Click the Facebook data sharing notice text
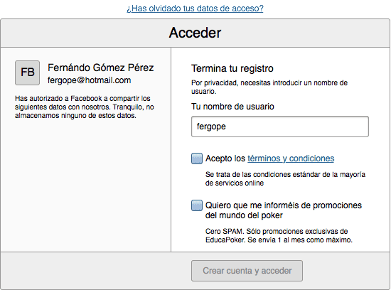 (85, 107)
